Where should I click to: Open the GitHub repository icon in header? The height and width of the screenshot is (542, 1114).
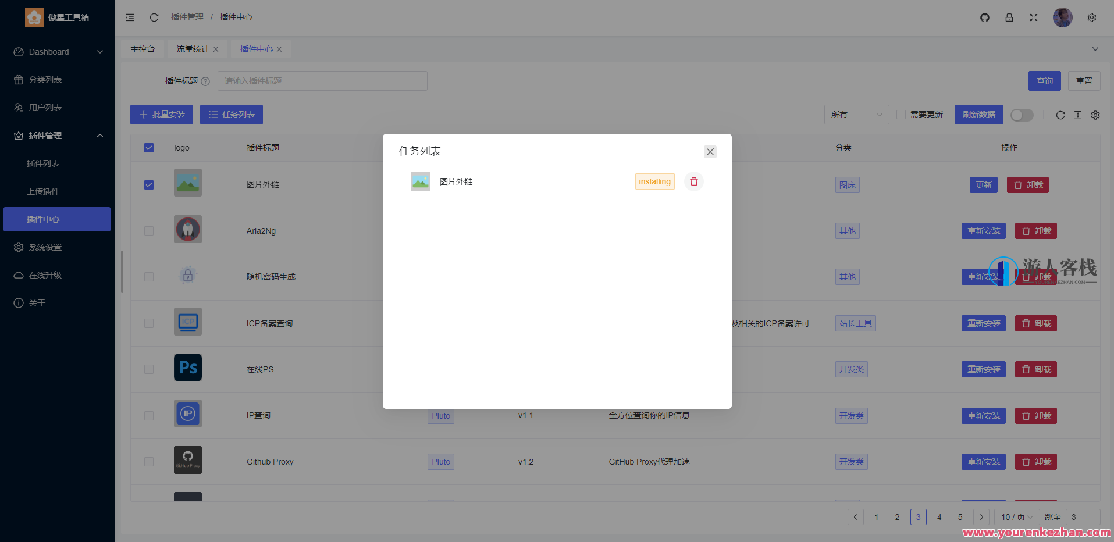[984, 17]
